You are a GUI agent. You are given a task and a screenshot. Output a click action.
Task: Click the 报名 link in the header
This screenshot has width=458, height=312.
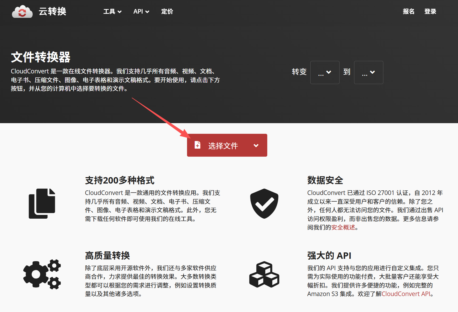click(409, 11)
